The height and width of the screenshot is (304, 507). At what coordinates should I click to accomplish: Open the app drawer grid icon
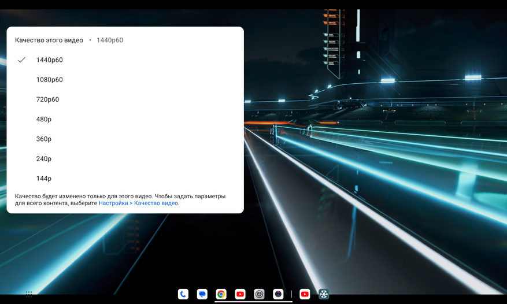click(x=29, y=294)
